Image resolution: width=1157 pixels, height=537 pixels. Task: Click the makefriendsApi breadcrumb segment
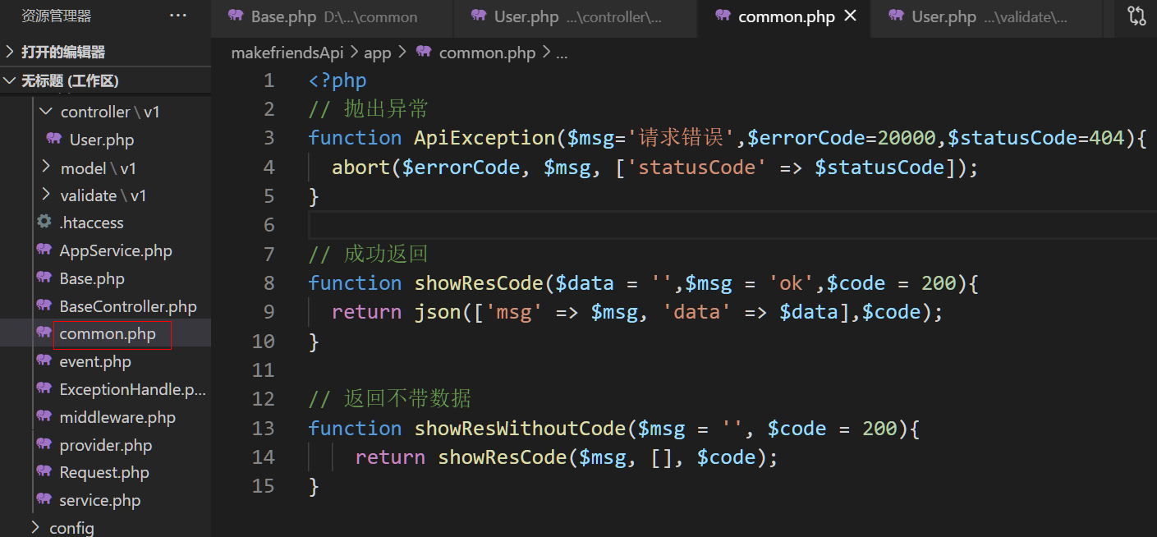coord(287,53)
